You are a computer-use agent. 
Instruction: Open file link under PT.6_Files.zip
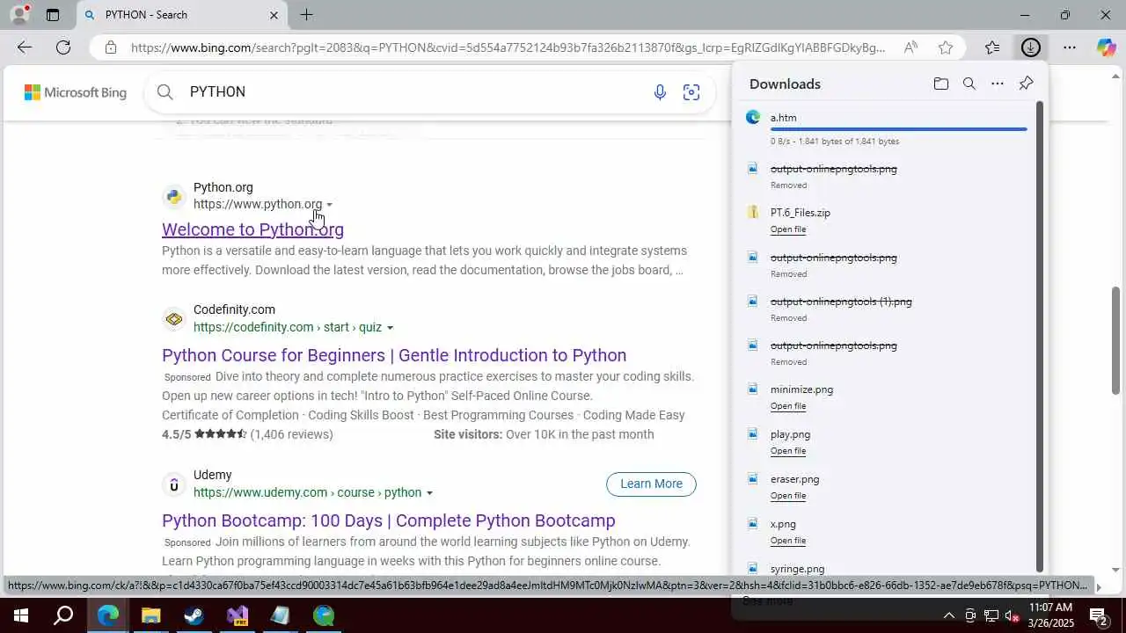pyautogui.click(x=788, y=229)
